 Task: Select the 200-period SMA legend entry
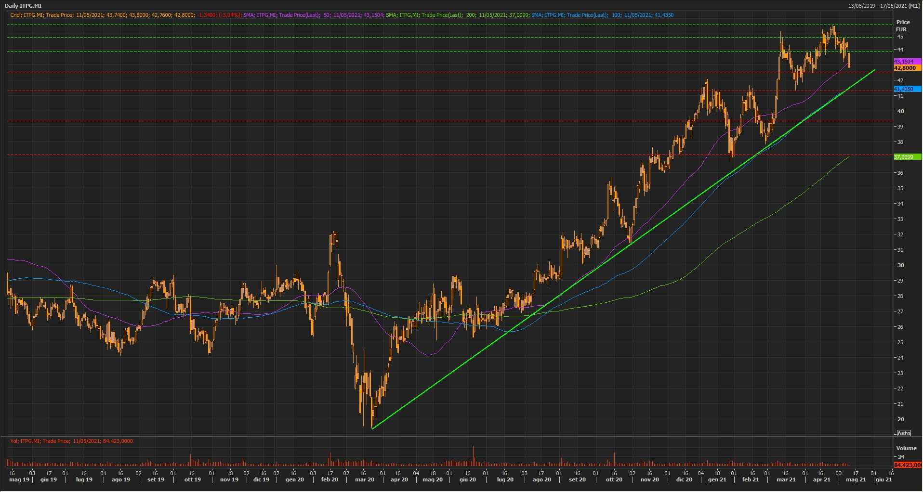457,15
